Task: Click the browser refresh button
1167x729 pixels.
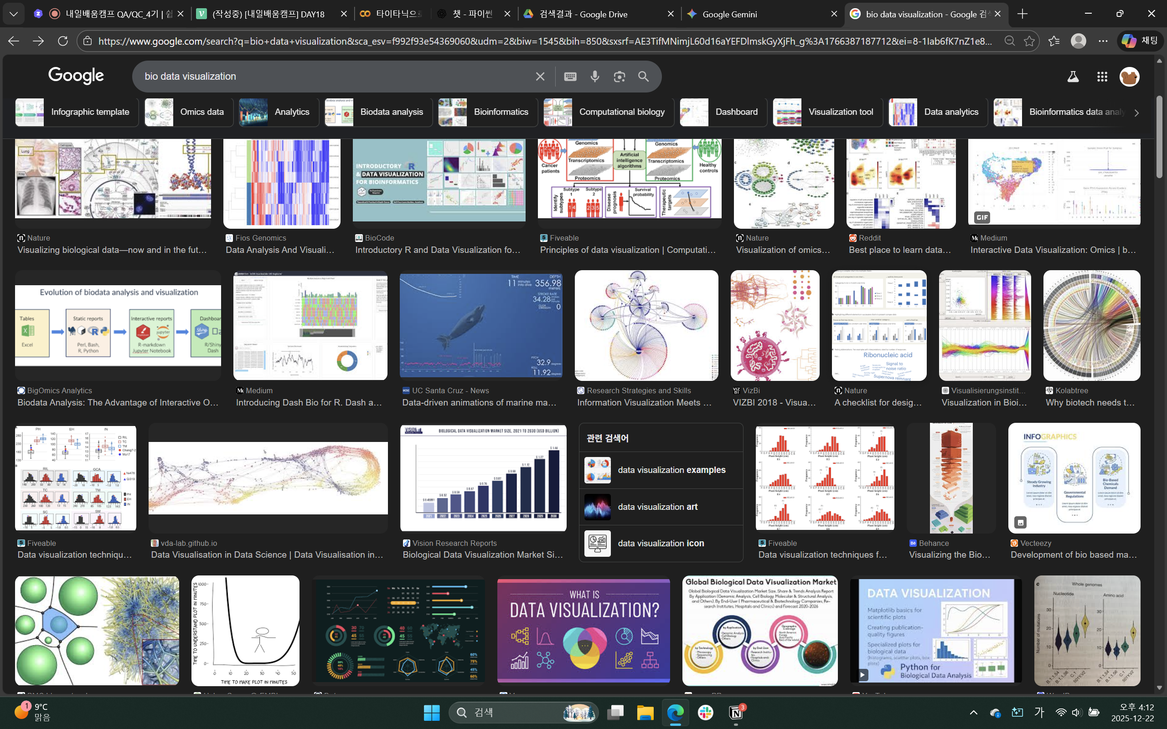Action: point(63,41)
